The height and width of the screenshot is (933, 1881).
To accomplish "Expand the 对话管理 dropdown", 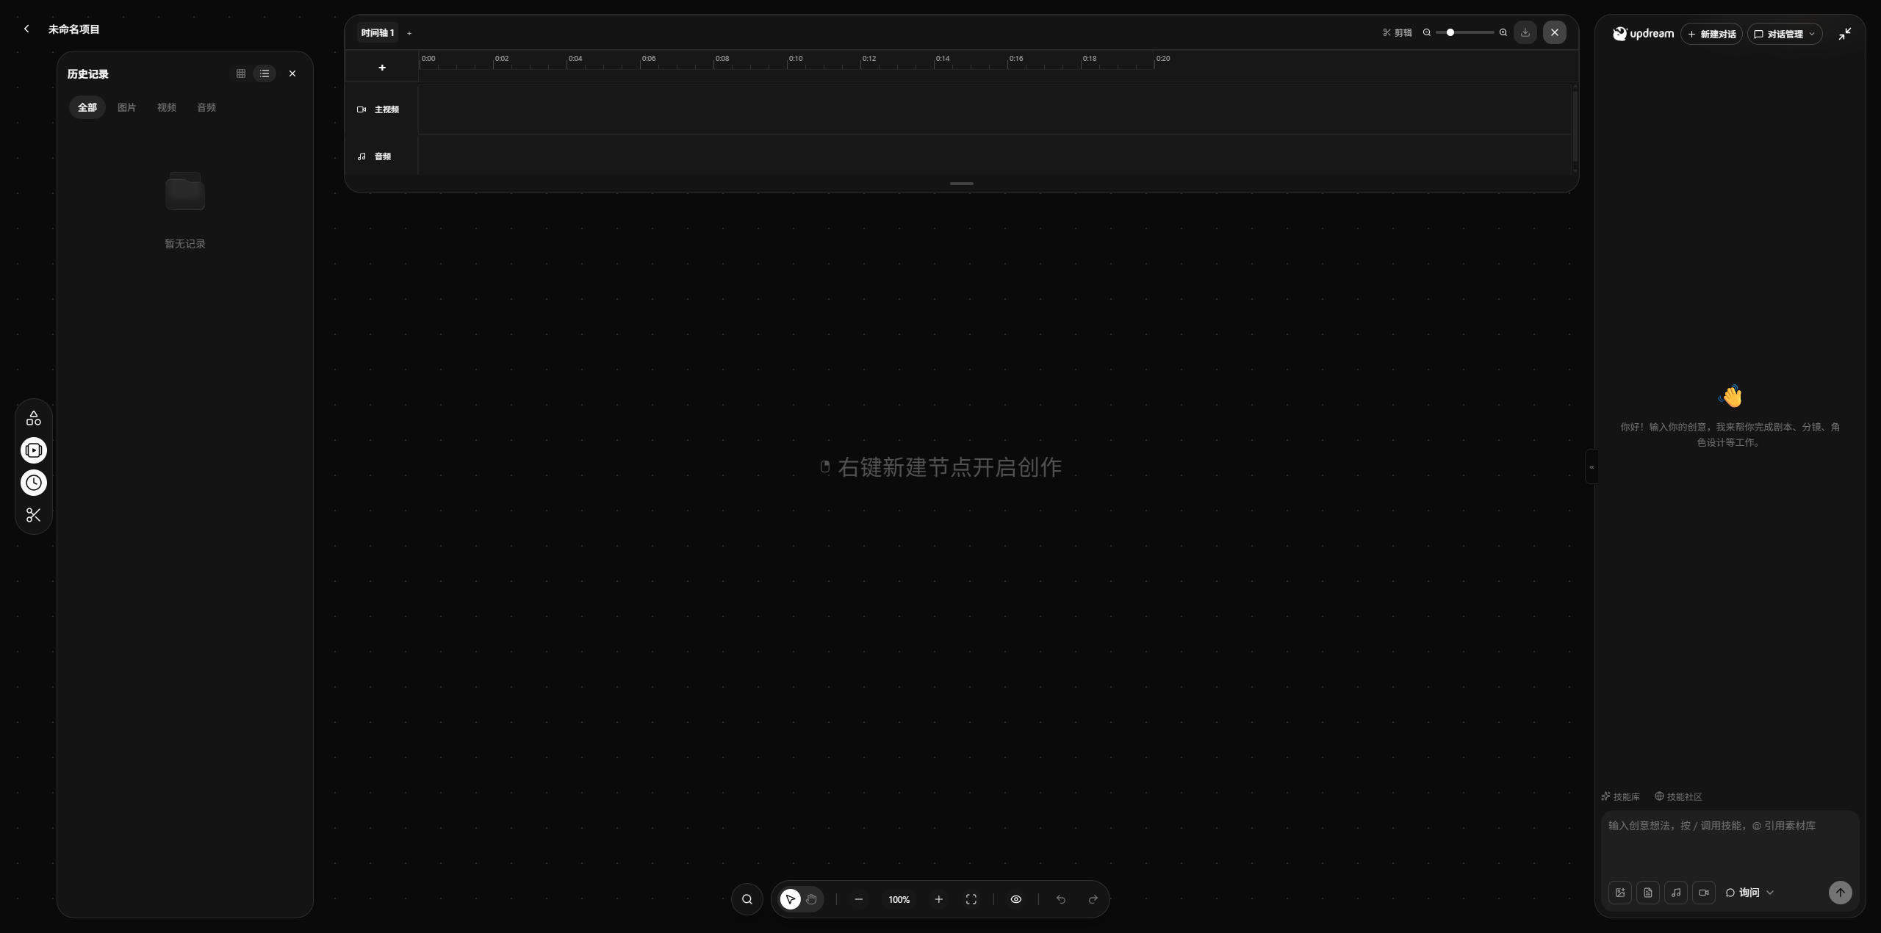I will click(1785, 34).
